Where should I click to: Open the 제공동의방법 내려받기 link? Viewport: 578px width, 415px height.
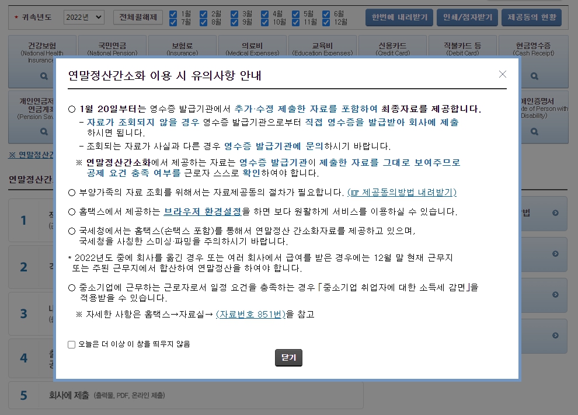tap(402, 193)
